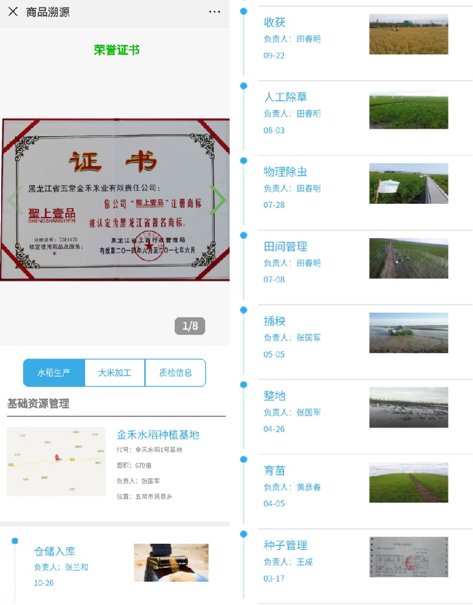Click the timeline dot for 物理除虫
Image resolution: width=473 pixels, height=605 pixels.
[243, 160]
